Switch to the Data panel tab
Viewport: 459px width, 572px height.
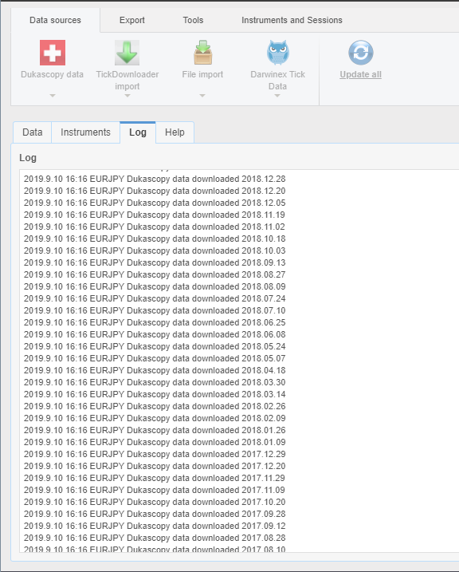[x=33, y=132]
